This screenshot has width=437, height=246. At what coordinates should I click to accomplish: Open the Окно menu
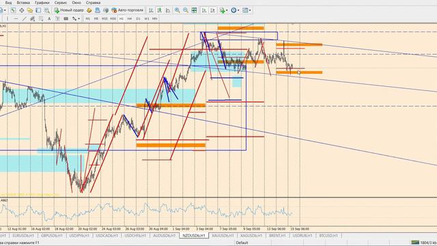[x=76, y=3]
